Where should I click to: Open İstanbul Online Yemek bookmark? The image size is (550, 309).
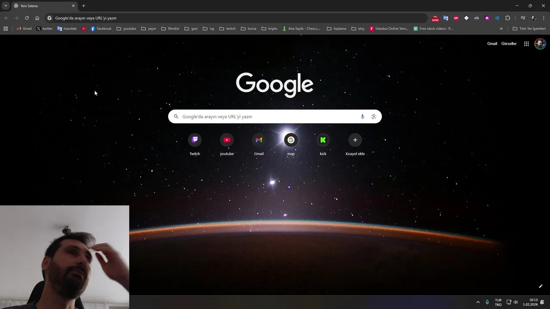point(389,29)
